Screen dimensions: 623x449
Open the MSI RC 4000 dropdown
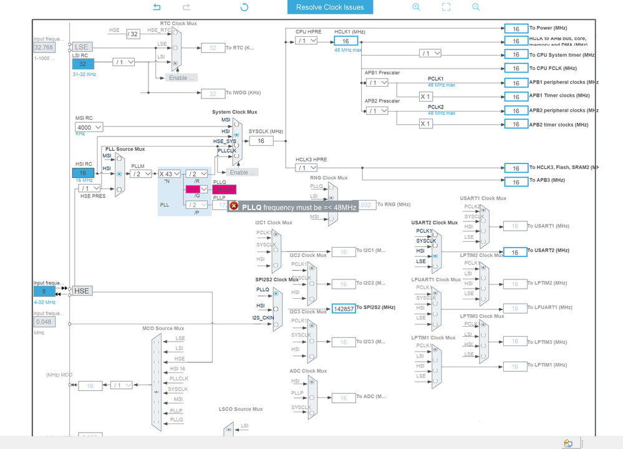tap(89, 128)
